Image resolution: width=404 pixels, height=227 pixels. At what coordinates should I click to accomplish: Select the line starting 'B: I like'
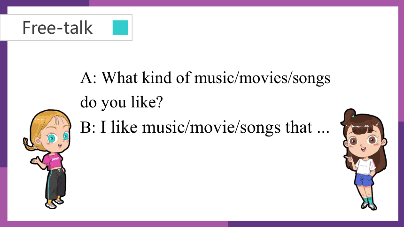coord(205,128)
